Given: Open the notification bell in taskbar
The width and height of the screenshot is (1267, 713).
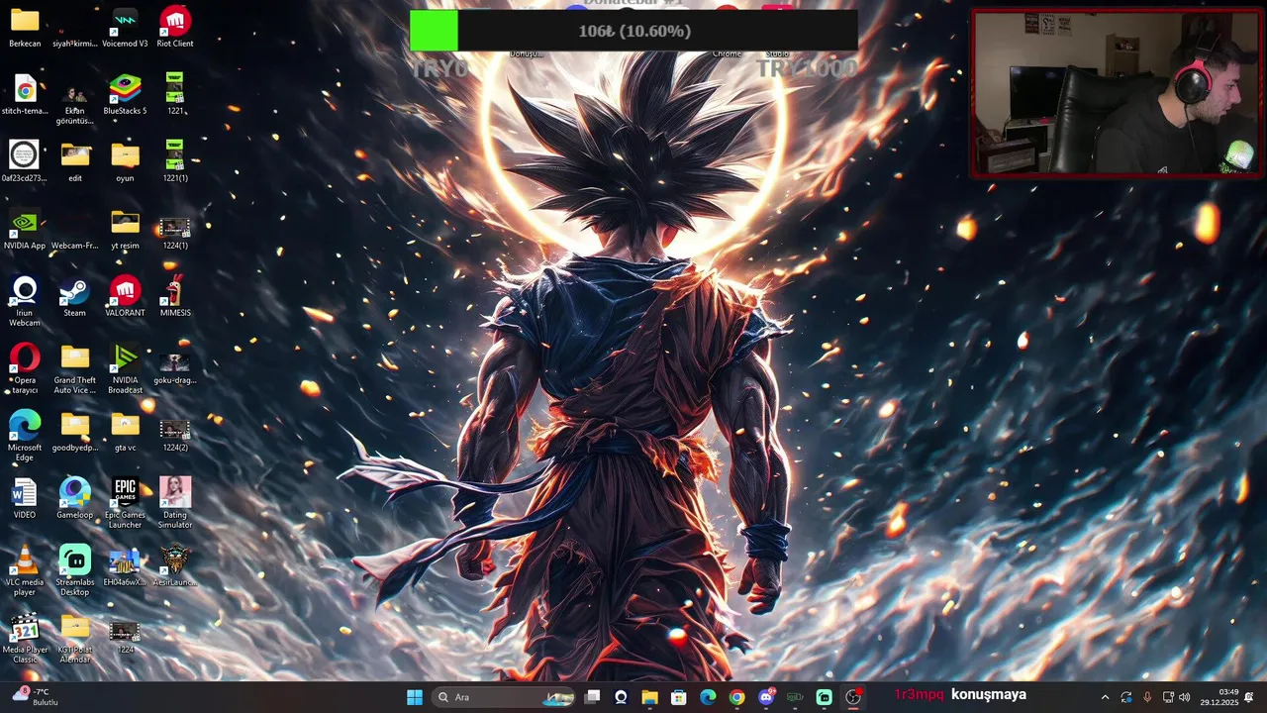Looking at the screenshot, I should pos(1249,697).
